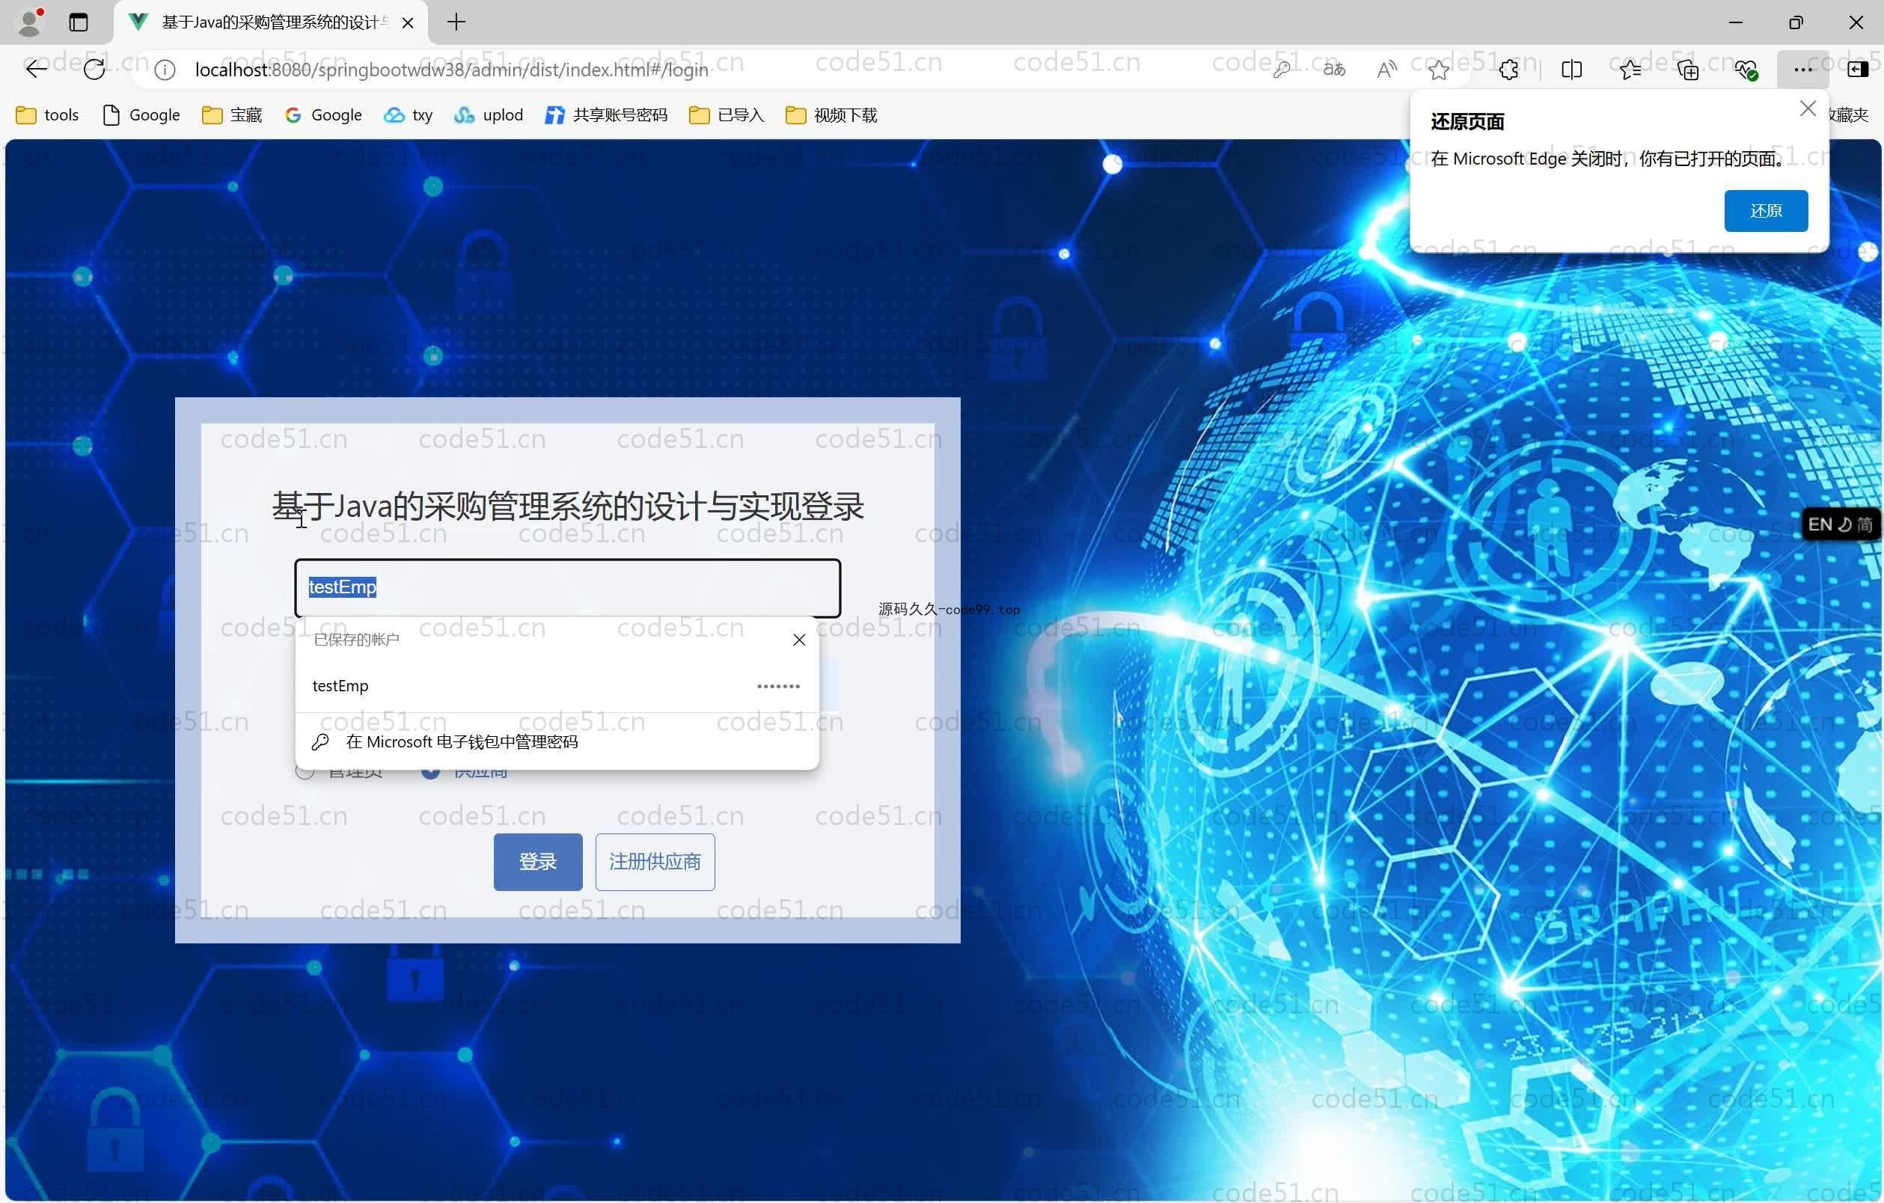This screenshot has height=1203, width=1884.
Task: Open Edge Settings and more menu
Action: (x=1803, y=70)
